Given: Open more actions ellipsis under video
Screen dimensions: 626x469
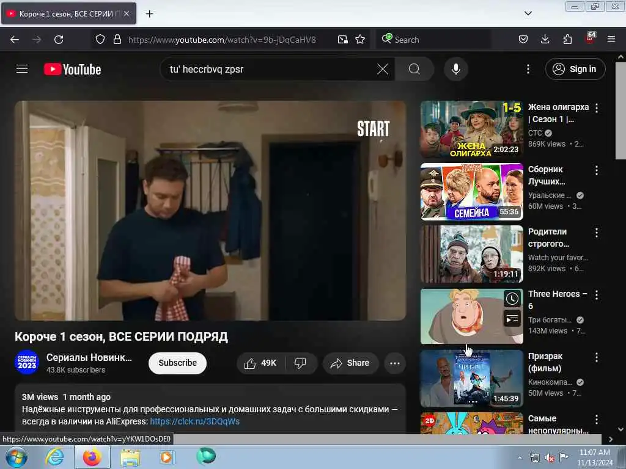Looking at the screenshot, I should click(395, 363).
